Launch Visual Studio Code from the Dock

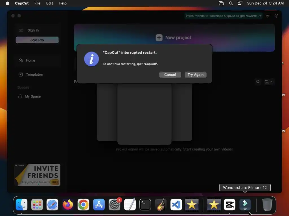pyautogui.click(x=176, y=205)
